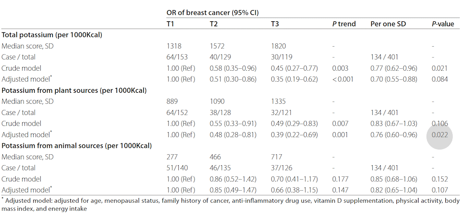The width and height of the screenshot is (462, 223).
Task: Select the 'Potassium from animal sources' section heading
Action: pyautogui.click(x=77, y=146)
